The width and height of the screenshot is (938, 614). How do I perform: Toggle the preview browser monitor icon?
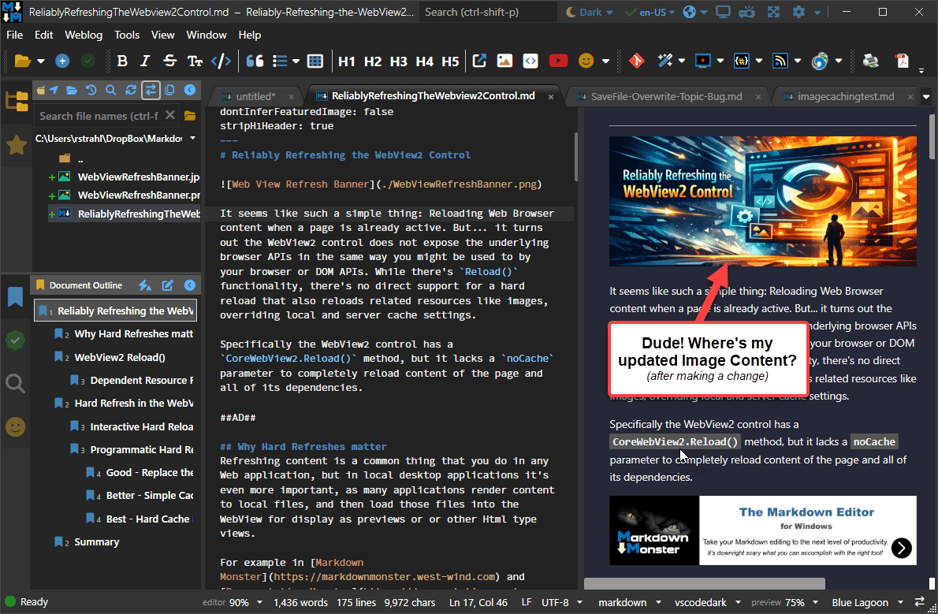coord(723,12)
